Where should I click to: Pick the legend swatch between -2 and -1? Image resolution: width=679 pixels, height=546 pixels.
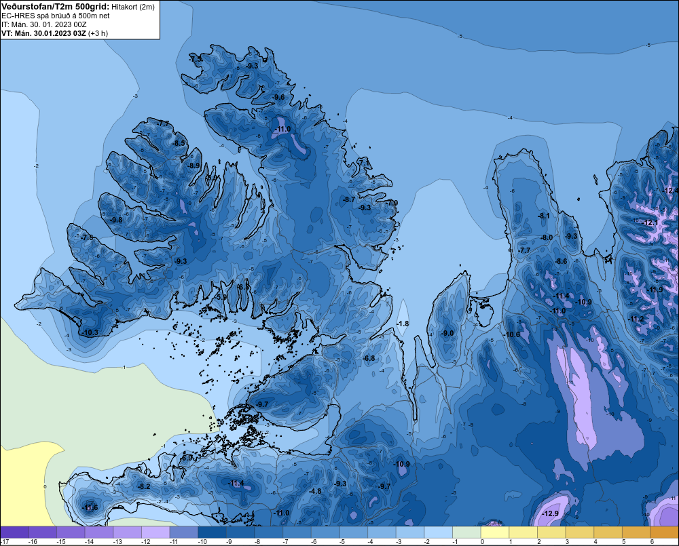[438, 532]
